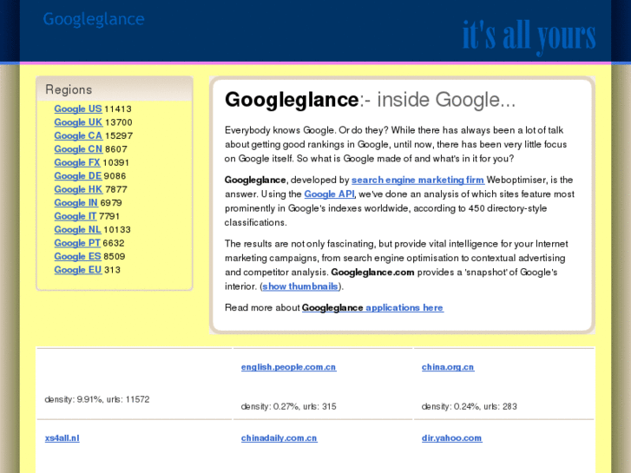The height and width of the screenshot is (473, 631).
Task: Click the count 6632 beside Google PT
Action: click(114, 243)
